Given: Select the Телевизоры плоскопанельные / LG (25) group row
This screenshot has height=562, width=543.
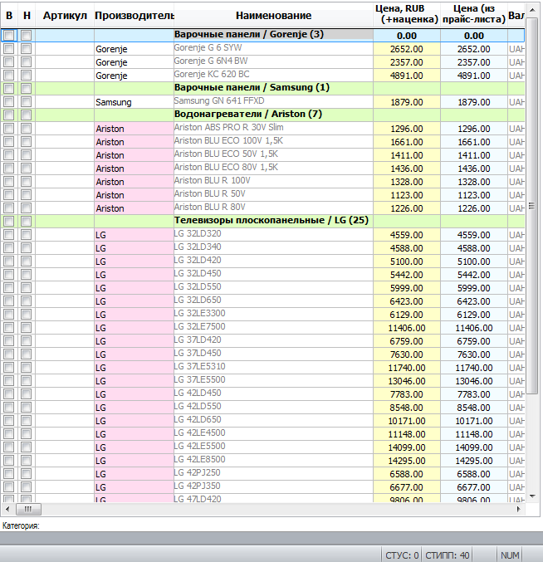Looking at the screenshot, I should [262, 221].
